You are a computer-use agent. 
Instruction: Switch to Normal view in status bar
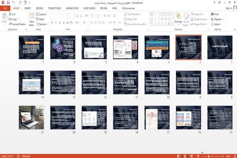[x=179, y=156]
